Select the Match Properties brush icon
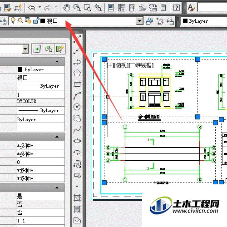 [x=8, y=8]
